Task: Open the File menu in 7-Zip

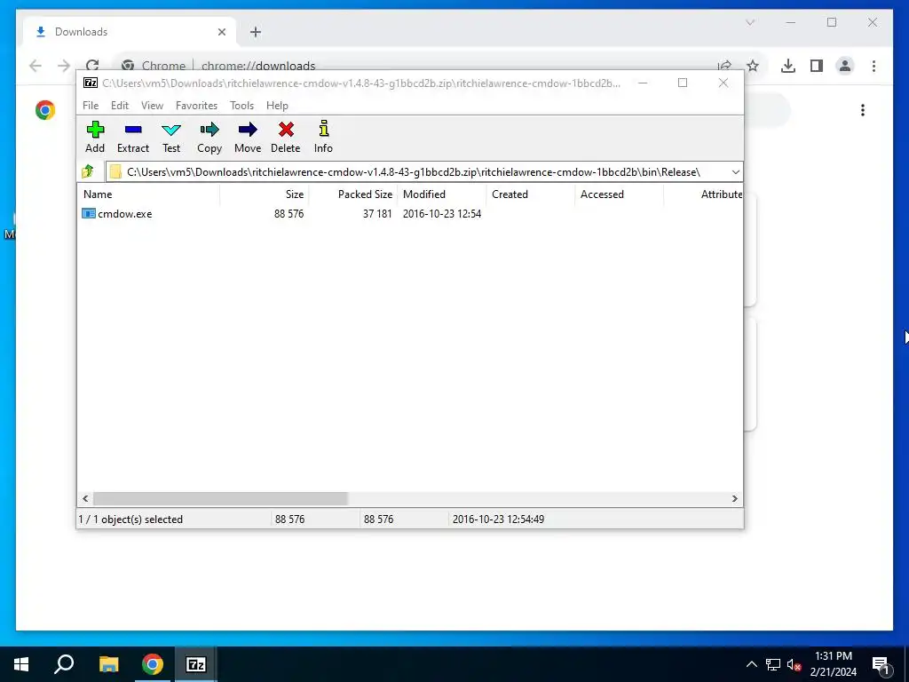Action: click(91, 105)
